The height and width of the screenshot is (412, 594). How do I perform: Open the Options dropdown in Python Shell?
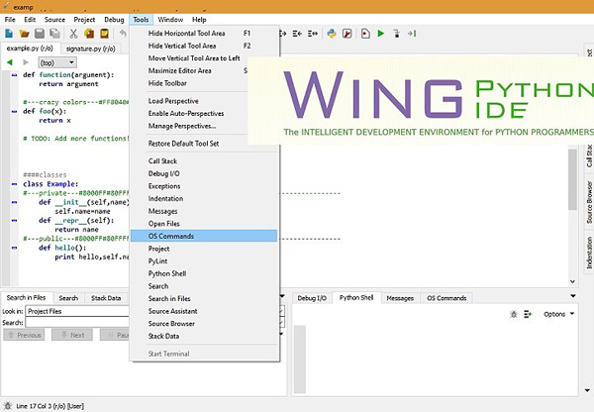[x=558, y=314]
